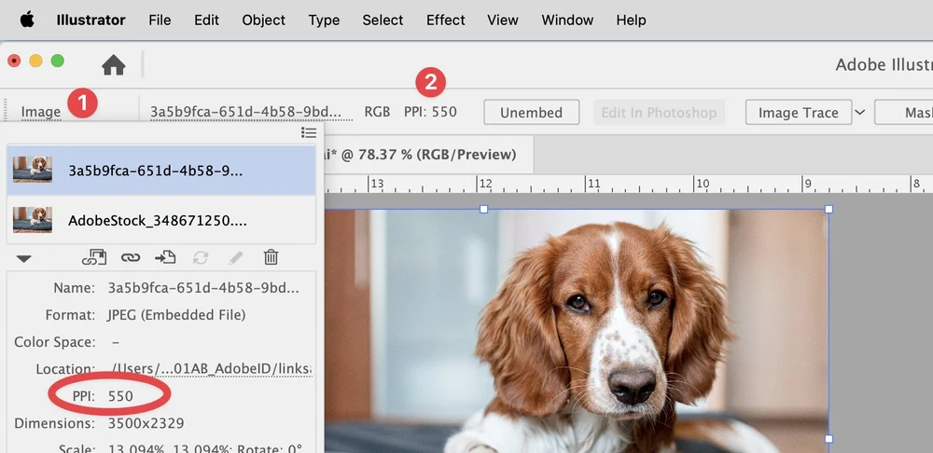Click the horizontal ruler at mark 11
Image resolution: width=933 pixels, height=453 pixels.
click(592, 185)
